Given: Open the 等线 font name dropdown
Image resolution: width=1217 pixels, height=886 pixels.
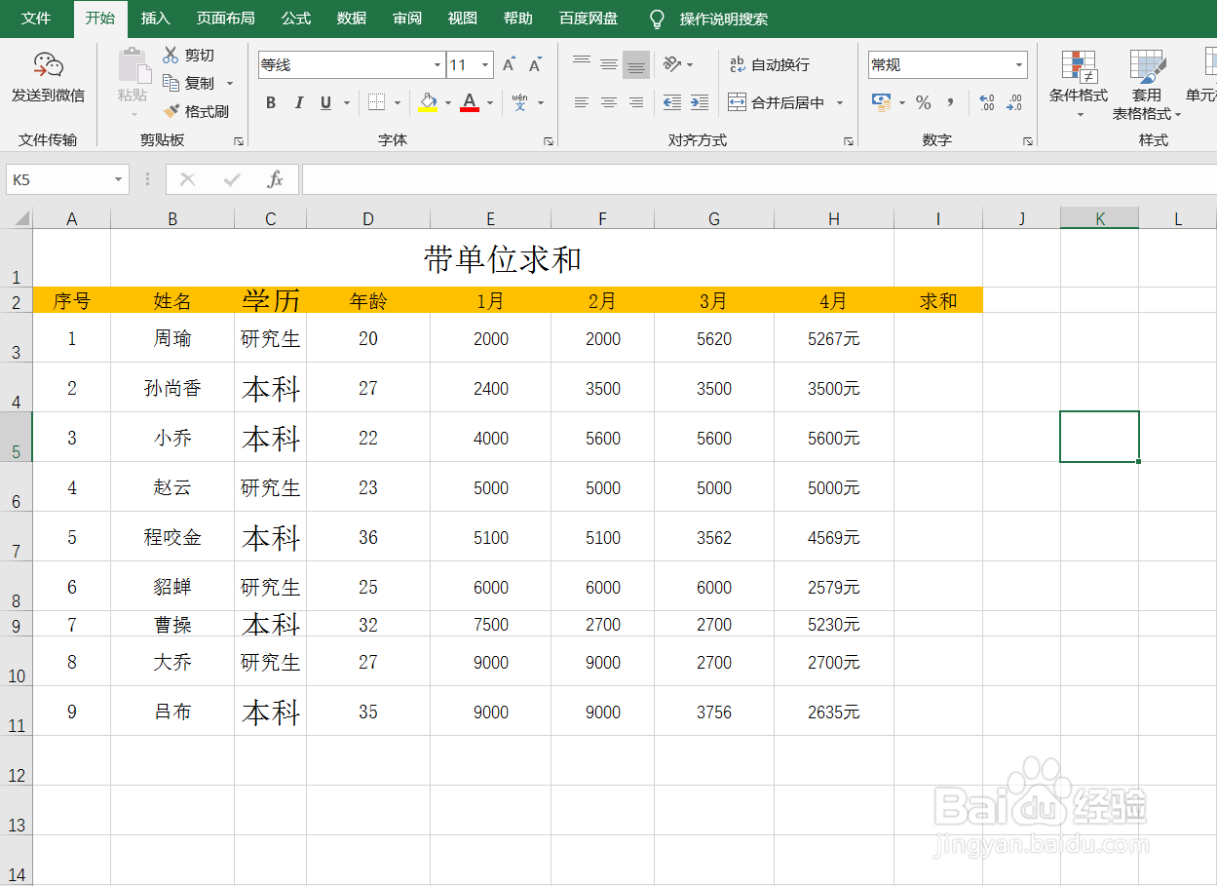Looking at the screenshot, I should [x=437, y=65].
